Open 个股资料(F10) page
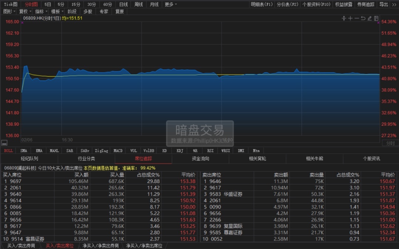399x249 pixels. (316, 4)
